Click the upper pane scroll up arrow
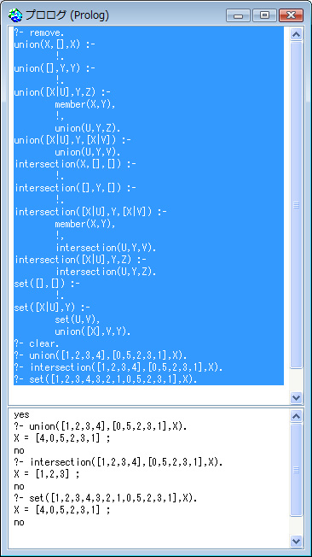Screen dimensions: 312x557 tap(296, 34)
